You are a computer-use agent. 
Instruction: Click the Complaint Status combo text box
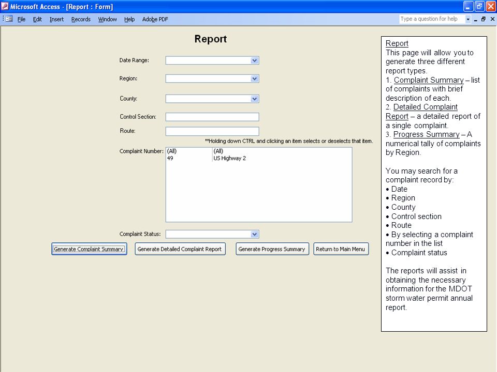(x=208, y=234)
